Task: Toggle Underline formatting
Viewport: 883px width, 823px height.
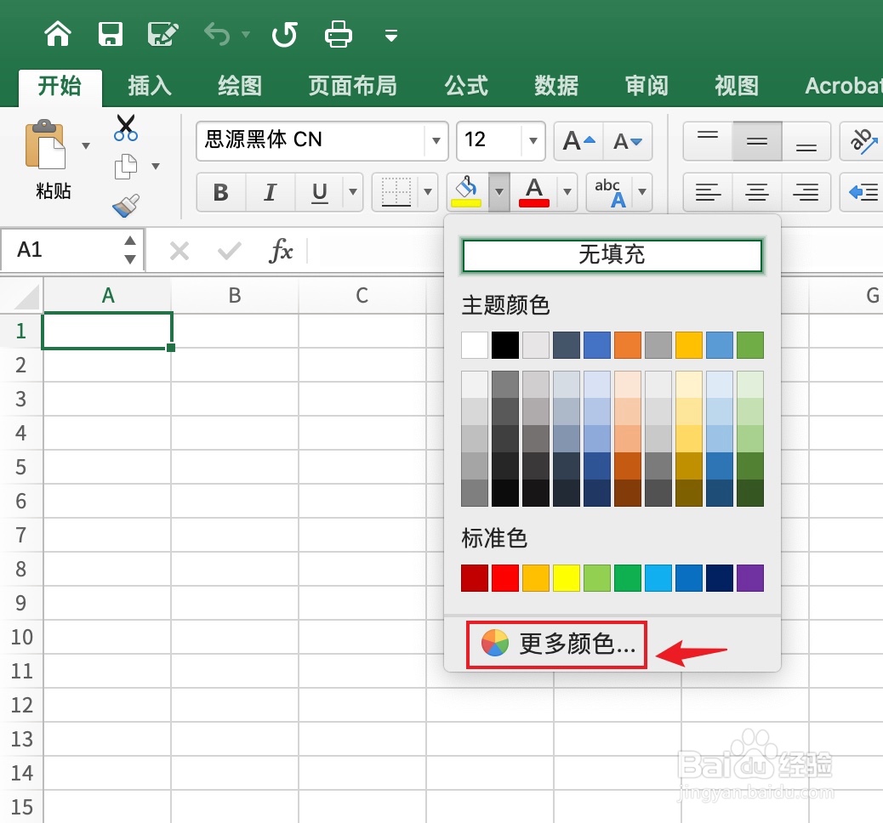Action: pos(319,192)
